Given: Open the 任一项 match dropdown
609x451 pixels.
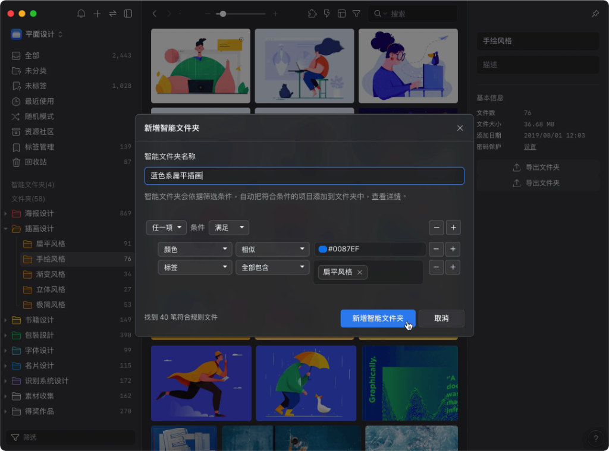Looking at the screenshot, I should (167, 228).
